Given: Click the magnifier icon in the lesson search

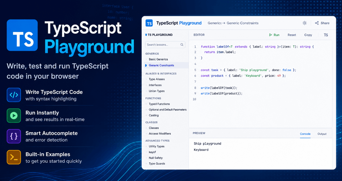Looking at the screenshot, I should (x=182, y=45).
